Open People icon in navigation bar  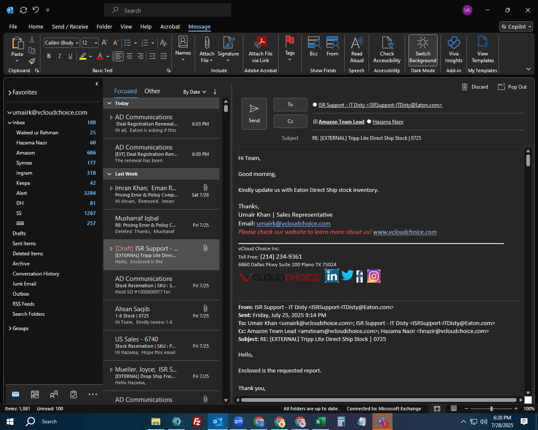[x=54, y=394]
